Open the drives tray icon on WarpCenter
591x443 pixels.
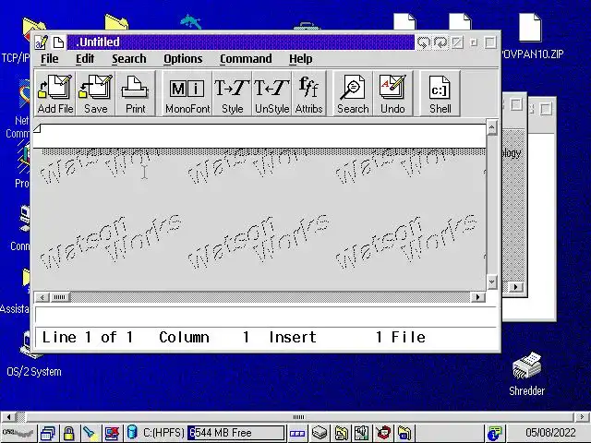[x=320, y=433]
